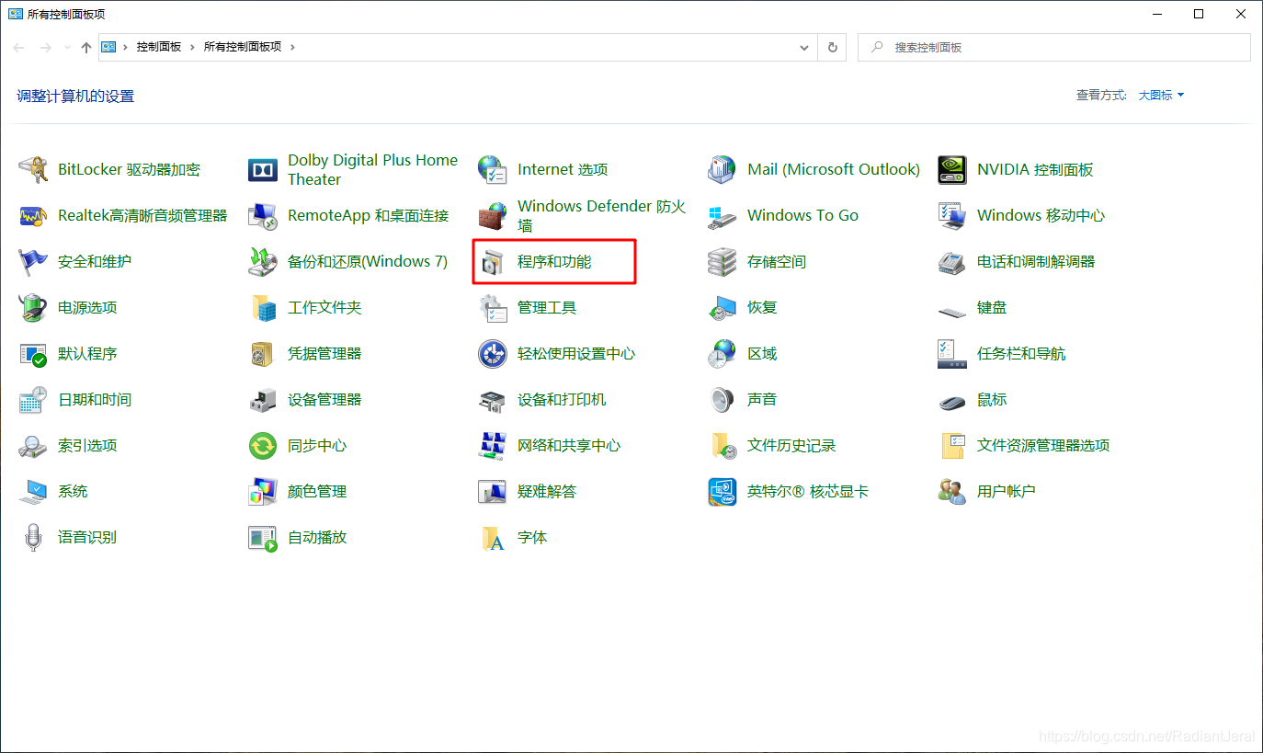Screen dimensions: 1263x753
Task: Open 颜色管理 icon
Action: (x=263, y=491)
